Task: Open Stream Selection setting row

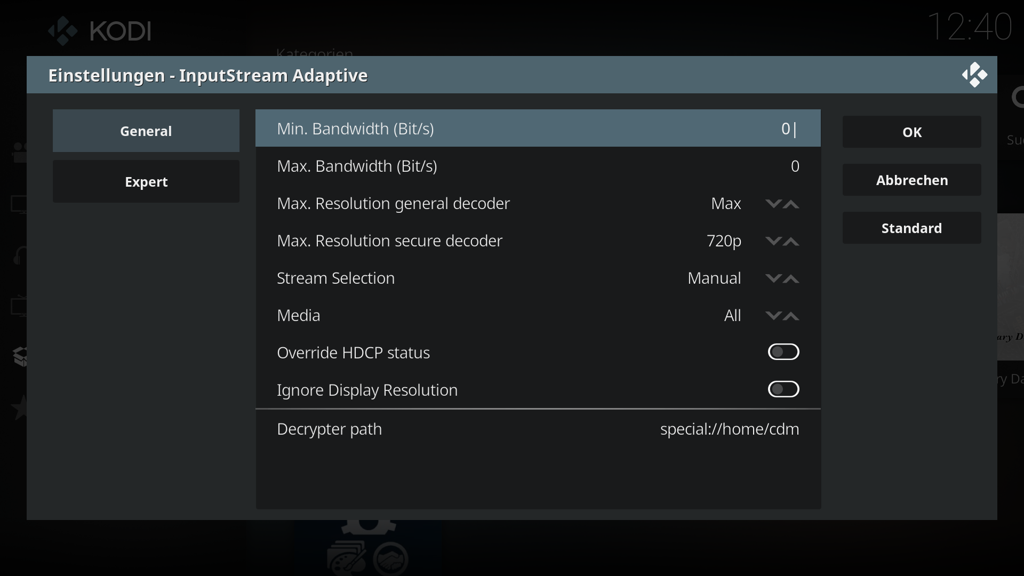Action: (x=538, y=278)
